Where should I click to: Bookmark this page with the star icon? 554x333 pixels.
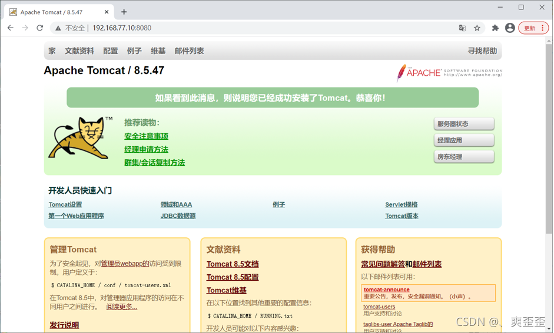477,28
